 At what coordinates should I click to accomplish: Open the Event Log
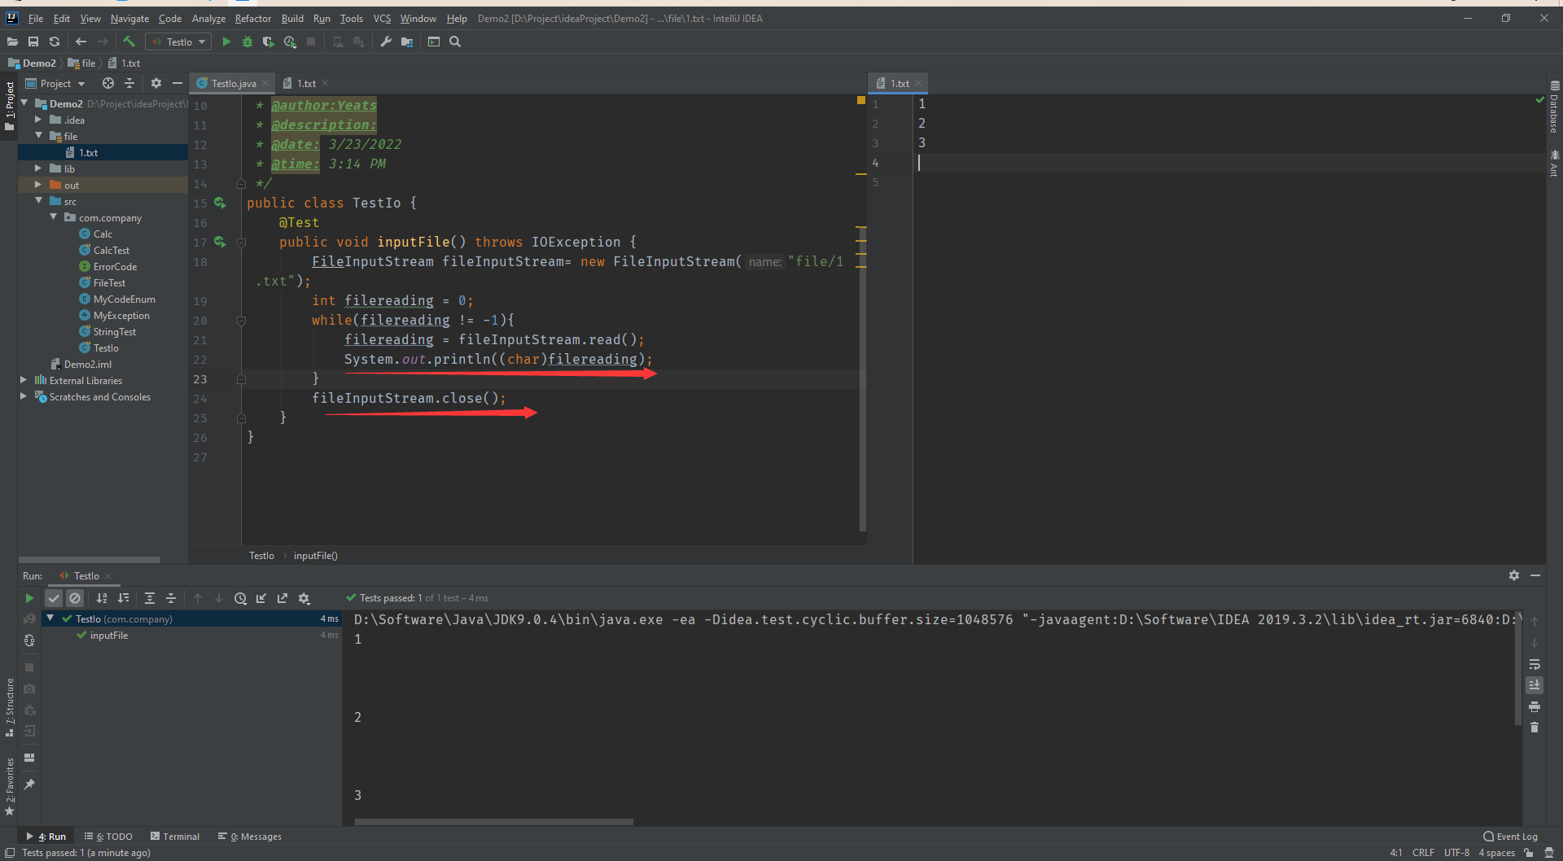coord(1511,836)
